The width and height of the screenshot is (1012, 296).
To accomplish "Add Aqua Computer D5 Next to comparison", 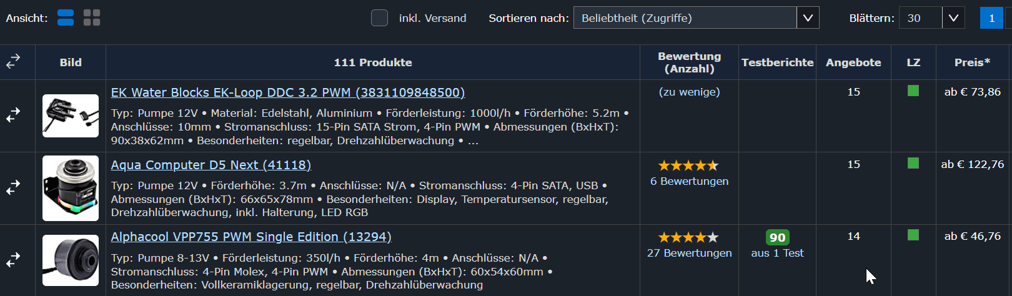I will pos(13,187).
